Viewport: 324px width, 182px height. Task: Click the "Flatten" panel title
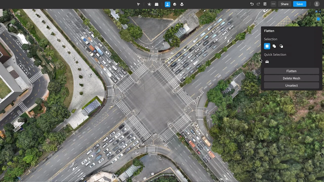[269, 31]
